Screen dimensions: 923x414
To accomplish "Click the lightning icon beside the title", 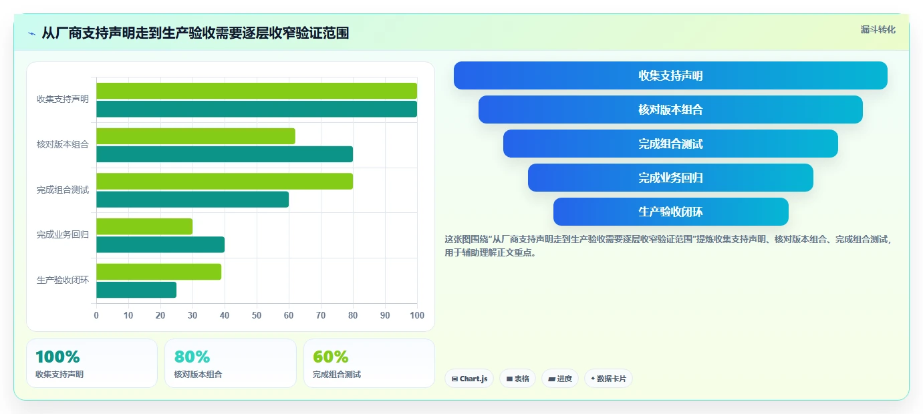I will pyautogui.click(x=31, y=33).
